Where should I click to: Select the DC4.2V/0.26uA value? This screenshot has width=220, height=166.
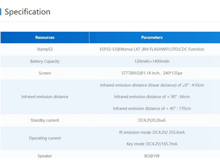(x=152, y=120)
